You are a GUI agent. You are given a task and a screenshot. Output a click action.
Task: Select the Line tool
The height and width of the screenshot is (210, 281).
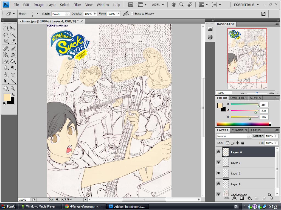(x=13, y=81)
